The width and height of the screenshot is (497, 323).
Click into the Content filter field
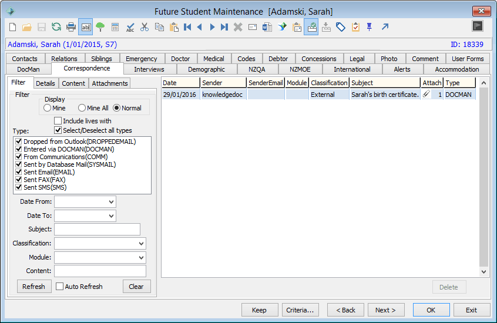pyautogui.click(x=100, y=271)
